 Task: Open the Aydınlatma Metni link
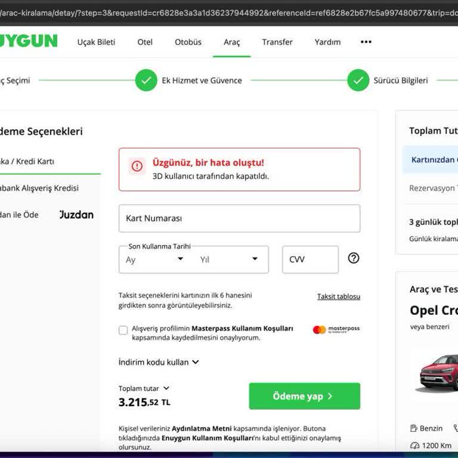[x=202, y=429]
